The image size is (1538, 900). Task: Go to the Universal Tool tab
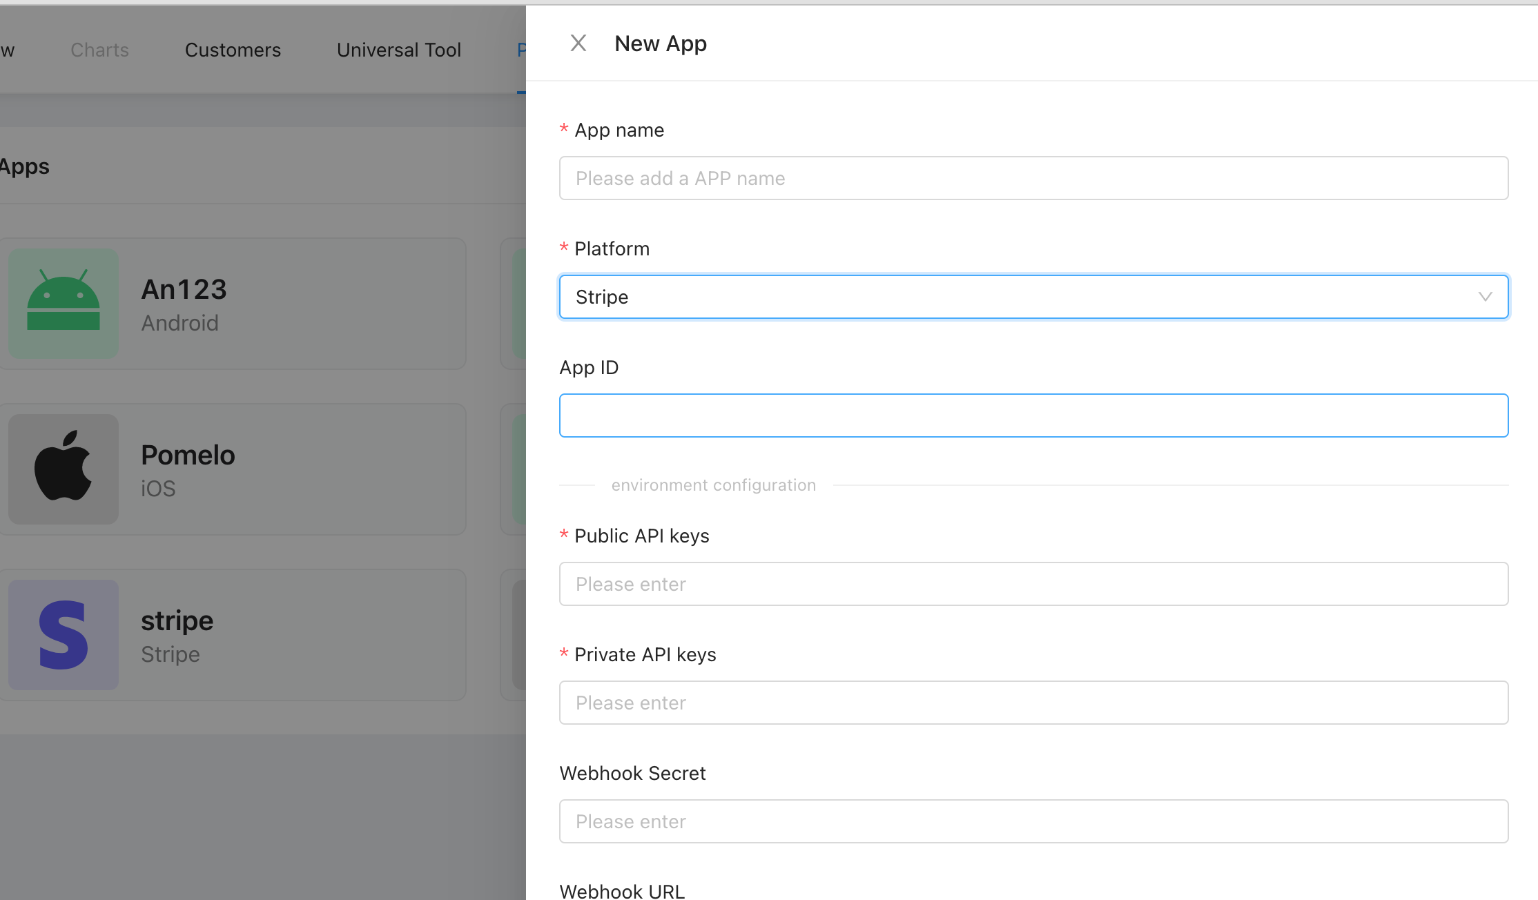pyautogui.click(x=399, y=50)
